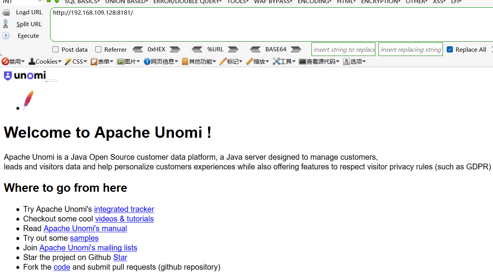Click Base64 encode arrow right of BASE64

pyautogui.click(x=296, y=49)
